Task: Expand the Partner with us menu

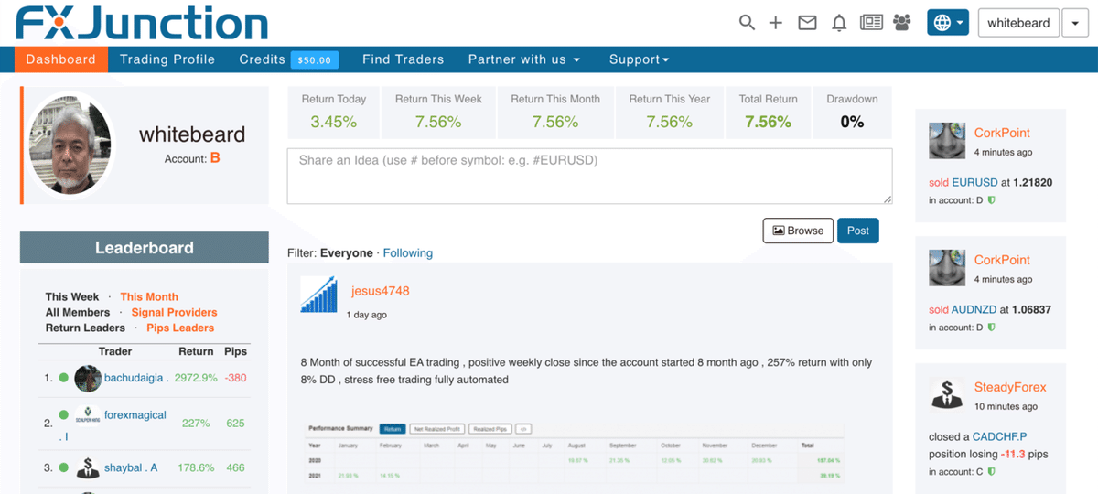Action: 524,59
